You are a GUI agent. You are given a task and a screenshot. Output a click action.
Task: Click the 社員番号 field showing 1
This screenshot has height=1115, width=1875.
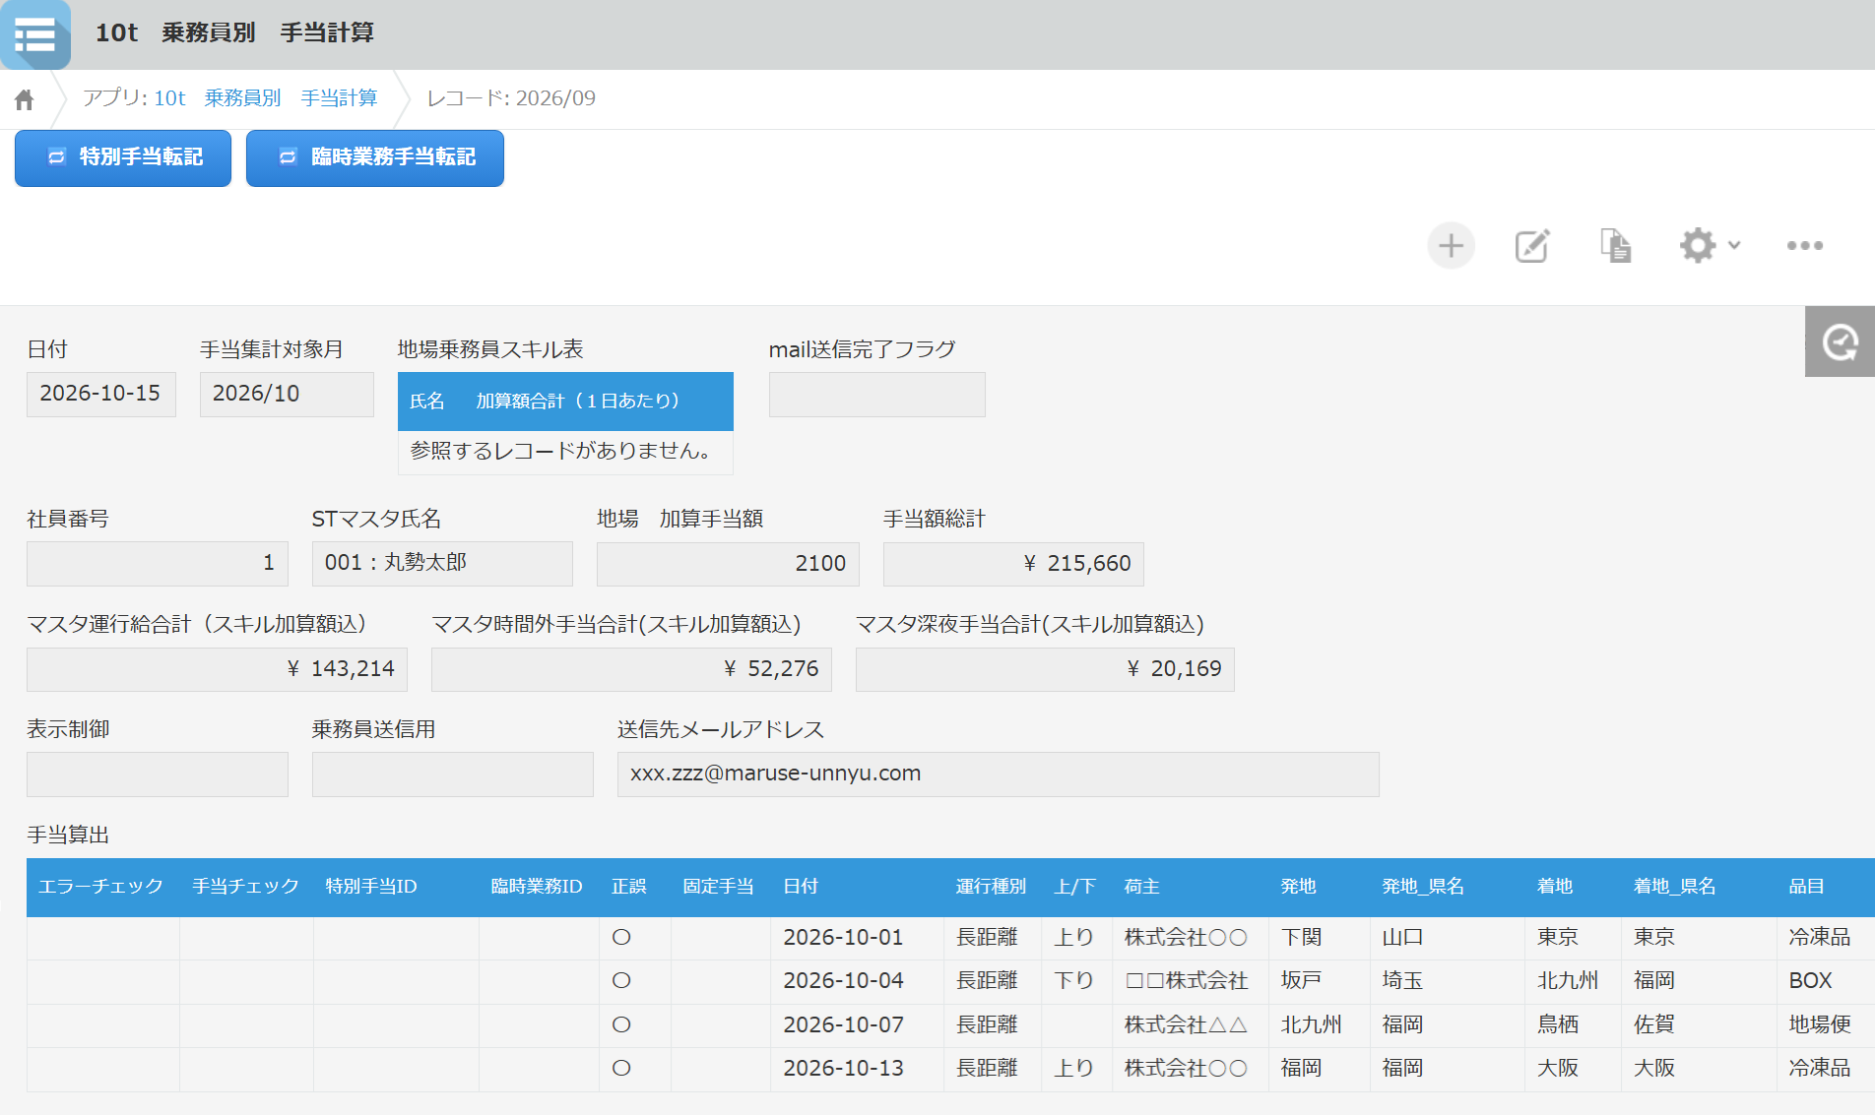pyautogui.click(x=158, y=563)
